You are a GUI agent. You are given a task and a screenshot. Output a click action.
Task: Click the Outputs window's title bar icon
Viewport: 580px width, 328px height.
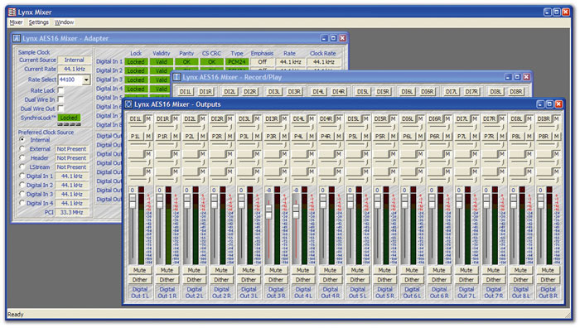click(x=128, y=104)
